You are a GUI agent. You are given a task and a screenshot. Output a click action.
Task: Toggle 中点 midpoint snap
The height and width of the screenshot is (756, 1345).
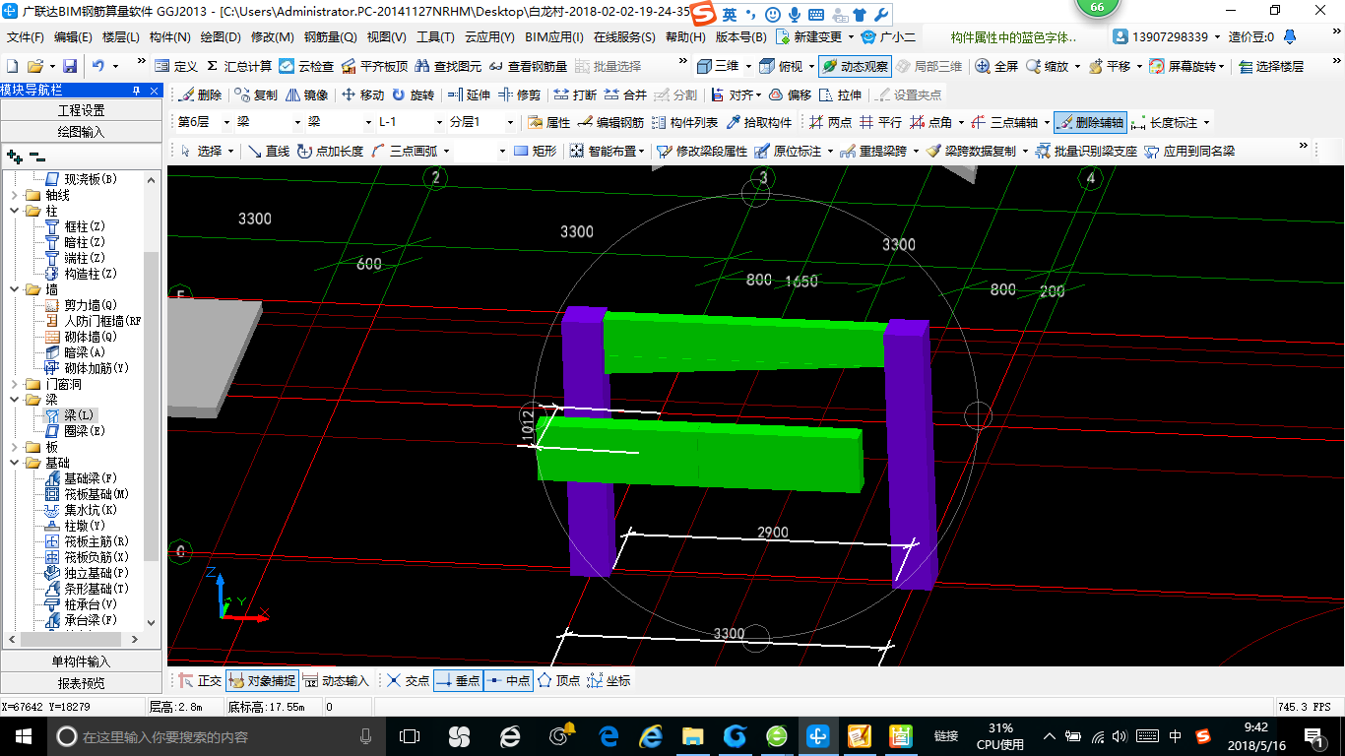508,680
